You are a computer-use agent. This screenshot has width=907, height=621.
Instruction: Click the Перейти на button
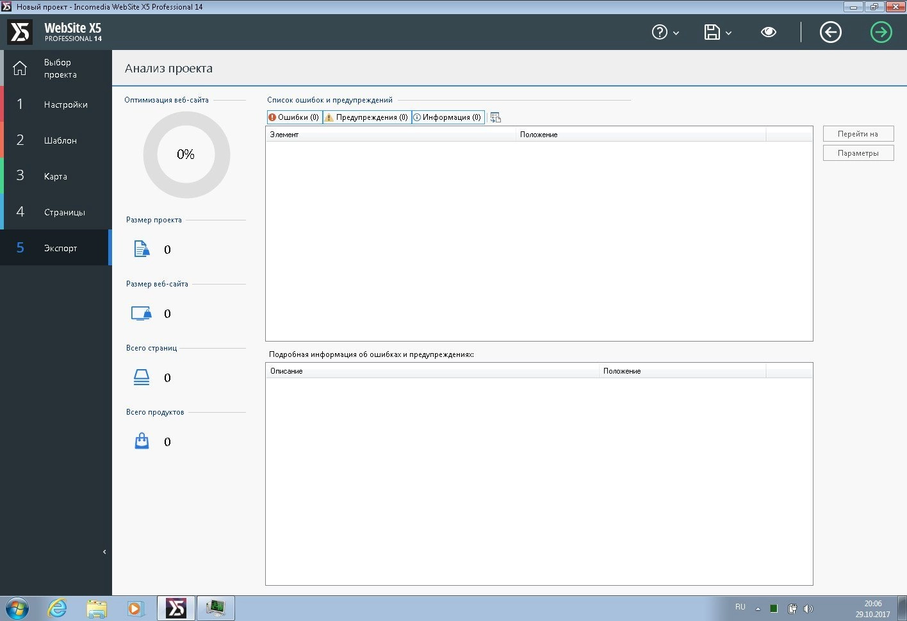pos(858,134)
